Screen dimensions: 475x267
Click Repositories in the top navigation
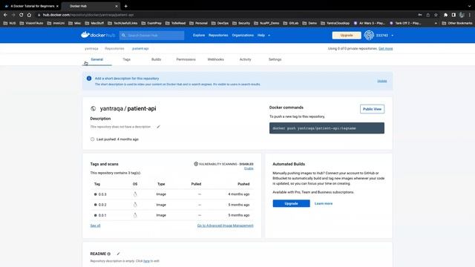tap(218, 35)
